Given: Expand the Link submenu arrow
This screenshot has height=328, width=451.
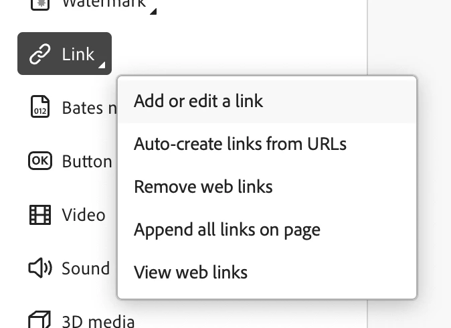Looking at the screenshot, I should (x=102, y=66).
